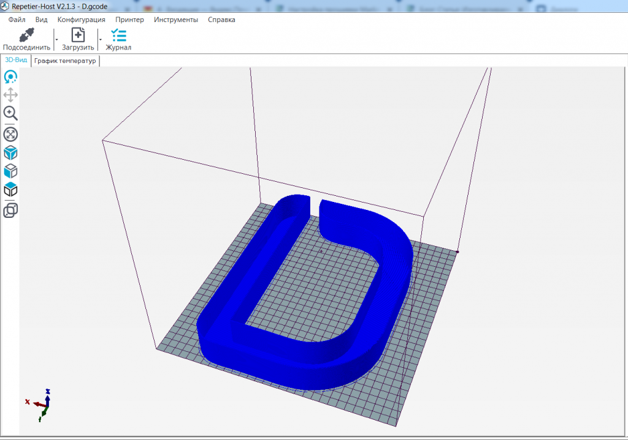Open the Инструменты menu
Image resolution: width=628 pixels, height=440 pixels.
point(176,20)
